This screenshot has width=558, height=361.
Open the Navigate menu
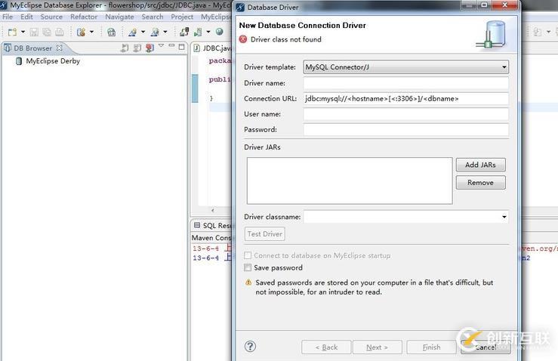[119, 17]
